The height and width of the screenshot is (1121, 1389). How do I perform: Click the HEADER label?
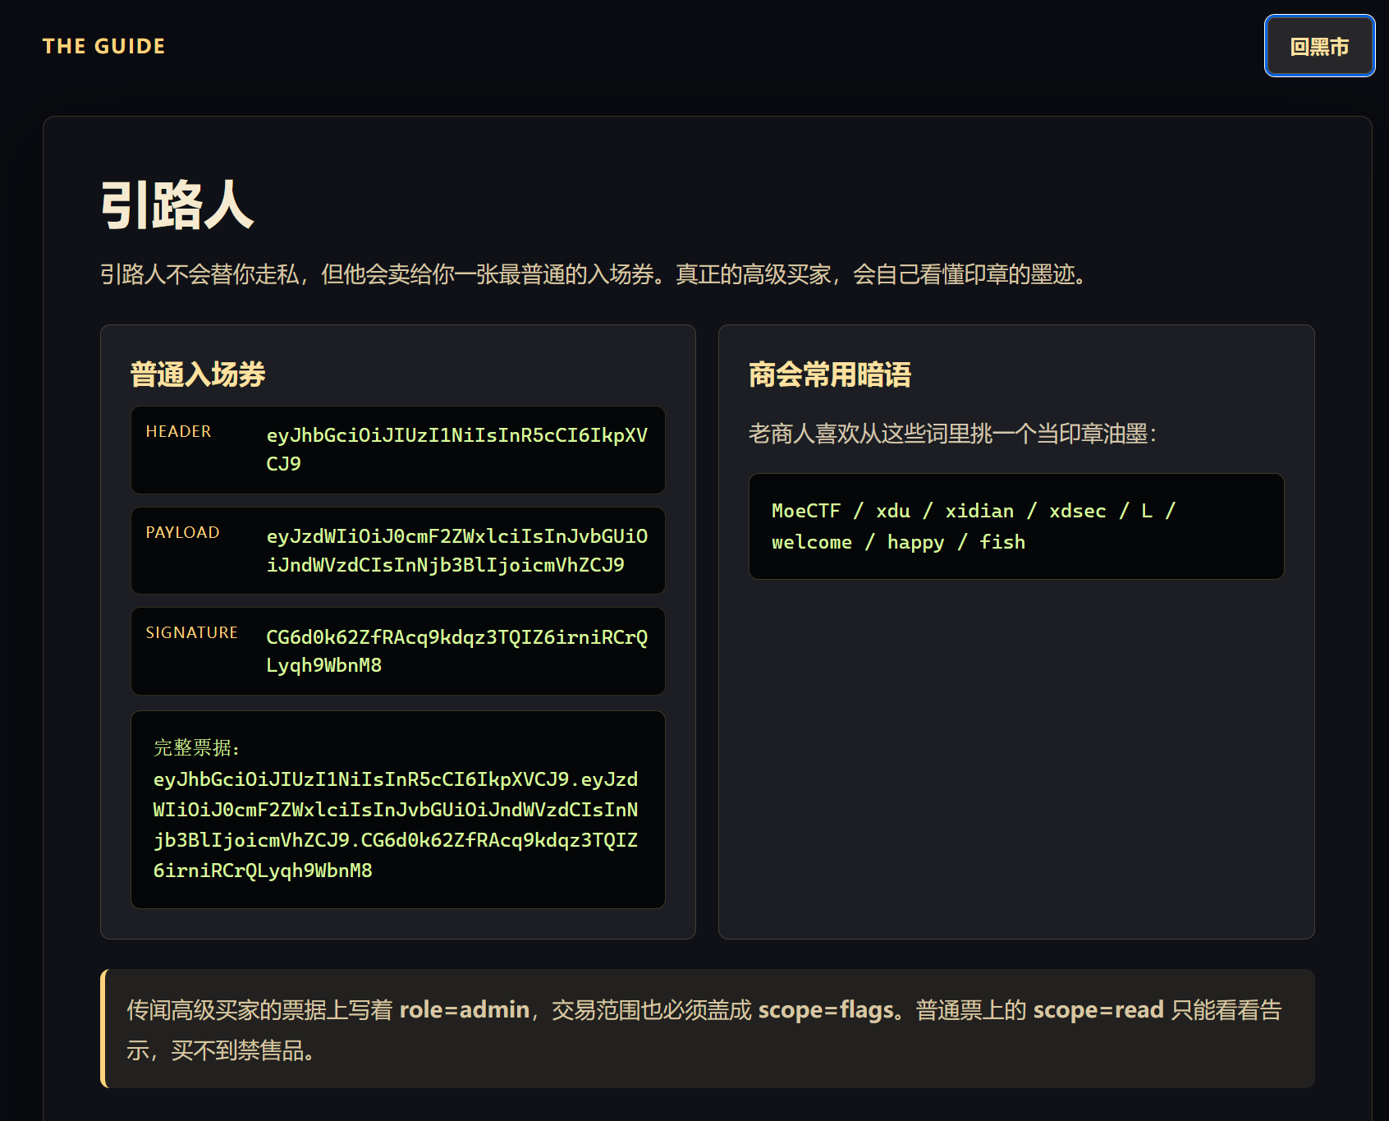pos(178,431)
